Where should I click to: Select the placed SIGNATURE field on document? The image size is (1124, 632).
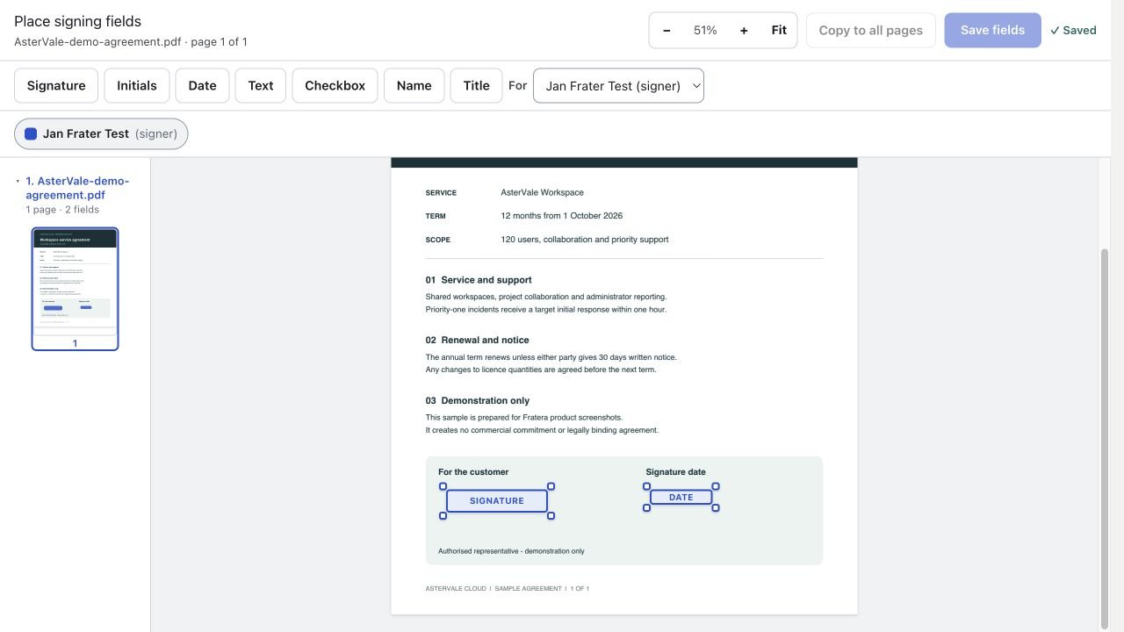(x=497, y=501)
